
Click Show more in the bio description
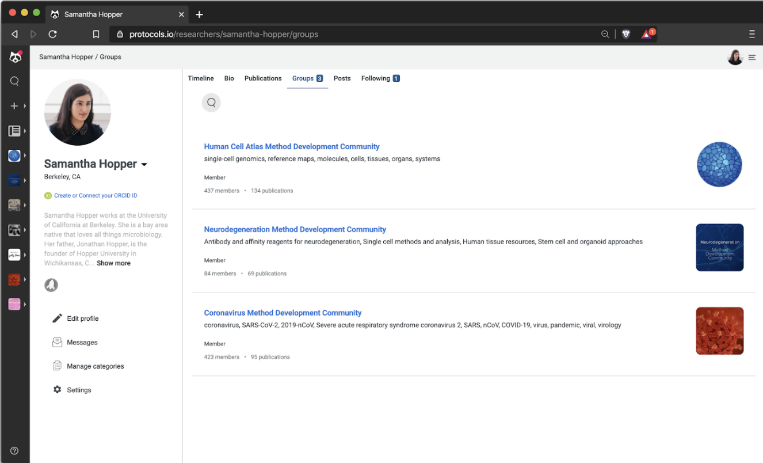pos(113,263)
